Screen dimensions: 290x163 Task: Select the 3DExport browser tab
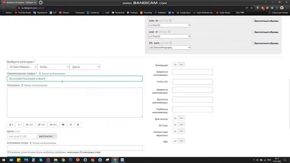pyautogui.click(x=19, y=3)
